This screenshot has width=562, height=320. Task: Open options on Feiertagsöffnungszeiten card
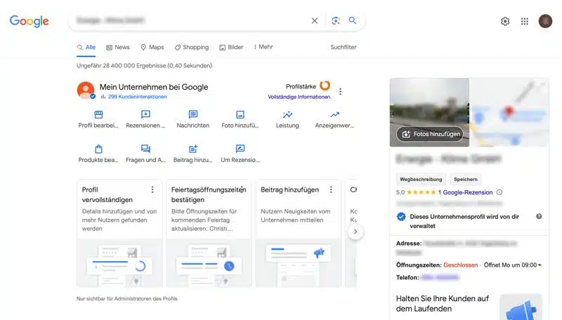click(x=242, y=189)
